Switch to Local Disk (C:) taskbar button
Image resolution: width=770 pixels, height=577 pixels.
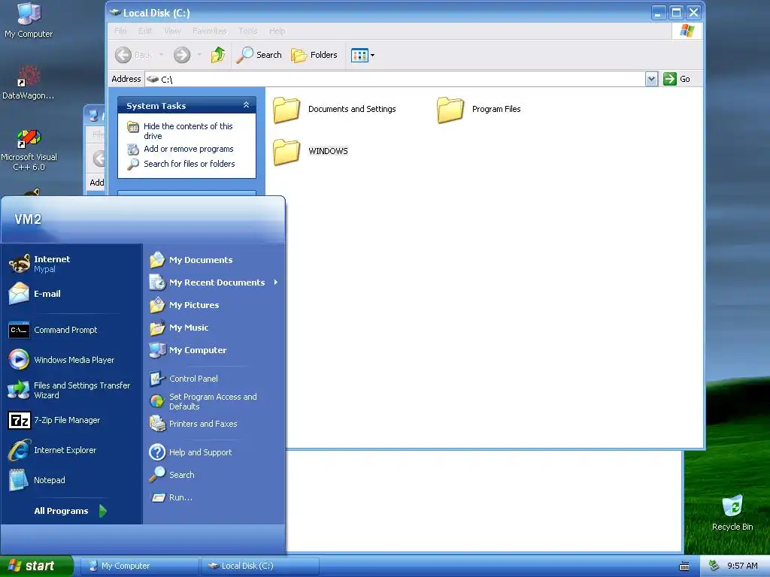[x=259, y=566]
